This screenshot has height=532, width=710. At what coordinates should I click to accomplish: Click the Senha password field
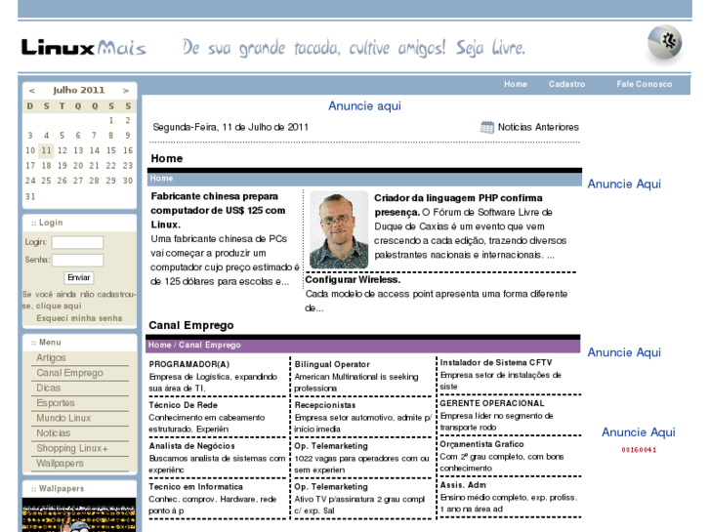pyautogui.click(x=77, y=260)
